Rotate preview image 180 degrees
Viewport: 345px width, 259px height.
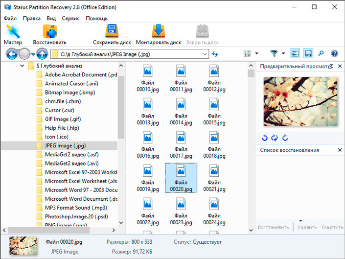tap(275, 138)
